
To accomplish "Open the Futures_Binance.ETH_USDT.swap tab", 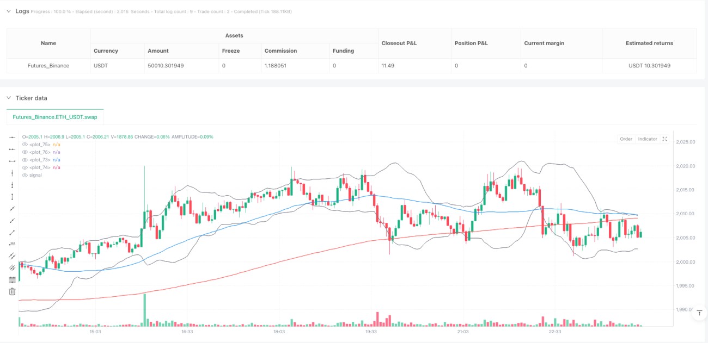I will coord(55,117).
